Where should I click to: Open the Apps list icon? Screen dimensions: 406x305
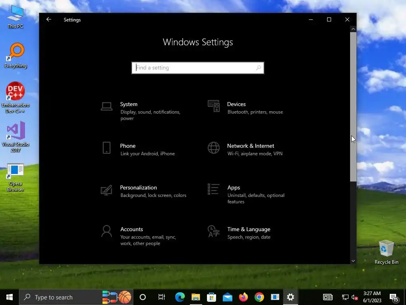(214, 189)
